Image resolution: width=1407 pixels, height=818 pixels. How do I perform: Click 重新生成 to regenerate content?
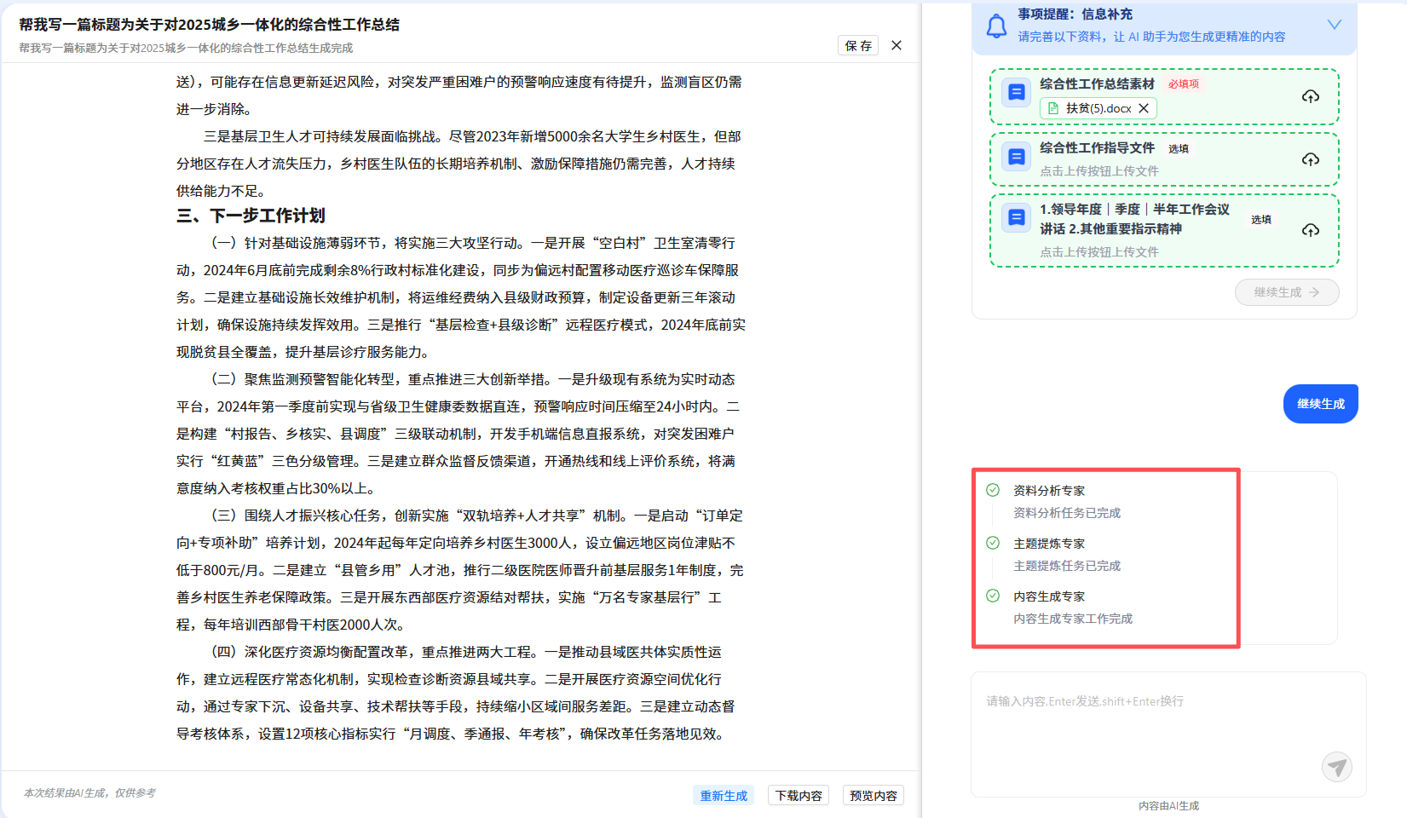[x=724, y=795]
